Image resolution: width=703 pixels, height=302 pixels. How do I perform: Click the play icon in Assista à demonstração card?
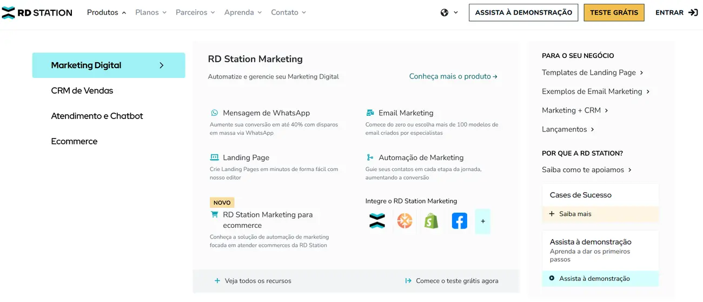(x=552, y=278)
